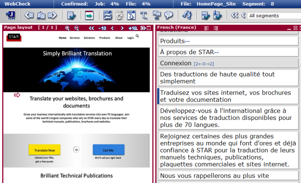
Task: Click the [2»‹3›«2] tag markup
Action: [x=204, y=64]
